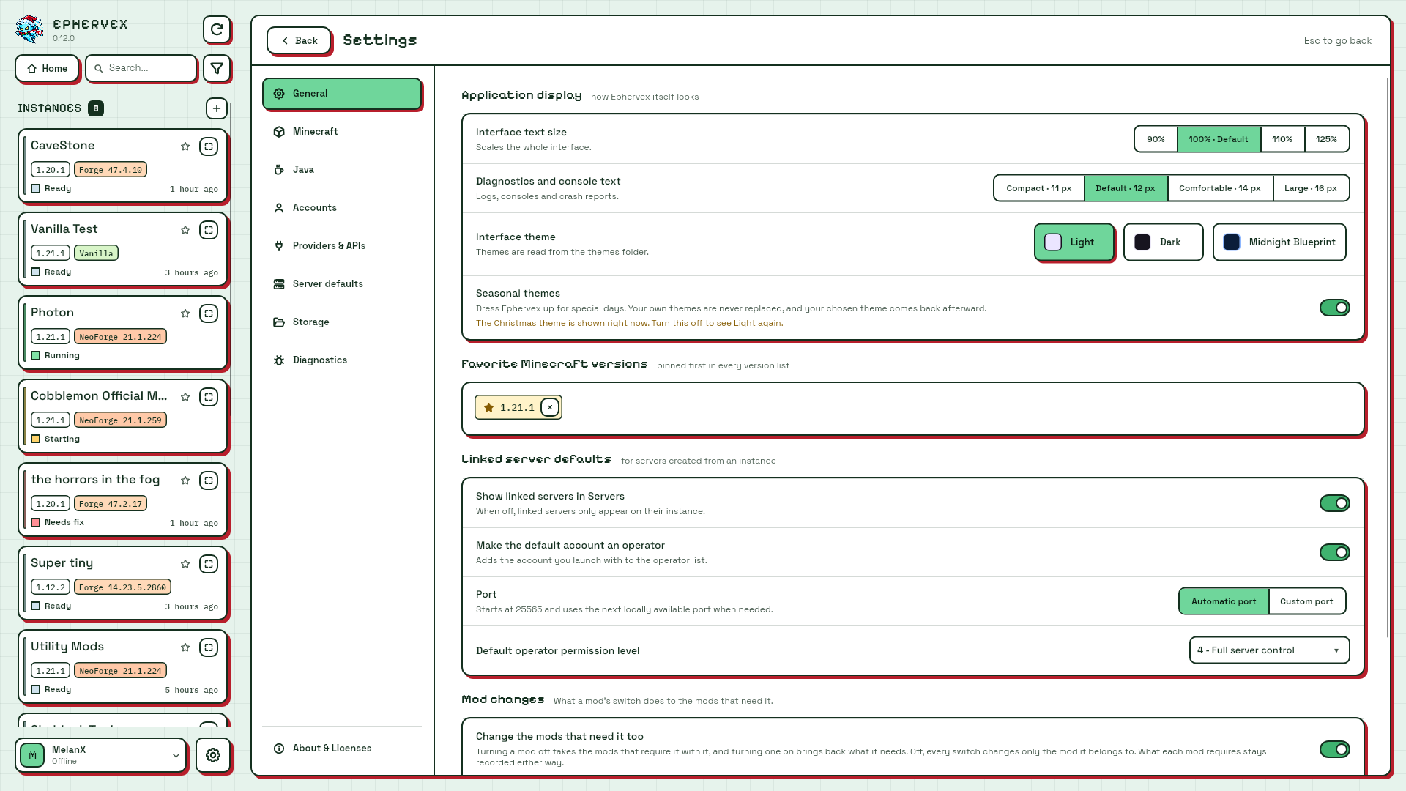
Task: Open operator permission level dropdown
Action: (1269, 650)
